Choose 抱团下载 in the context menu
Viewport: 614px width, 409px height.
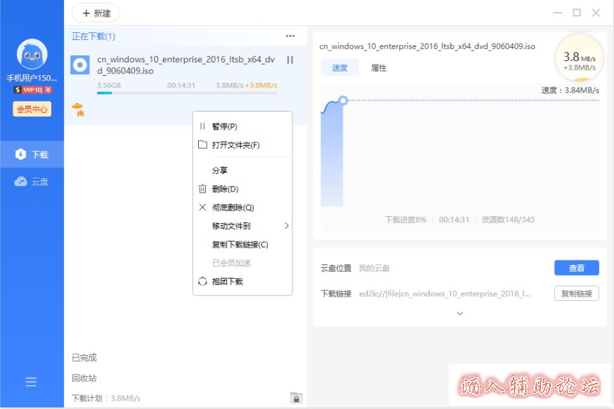(x=242, y=281)
